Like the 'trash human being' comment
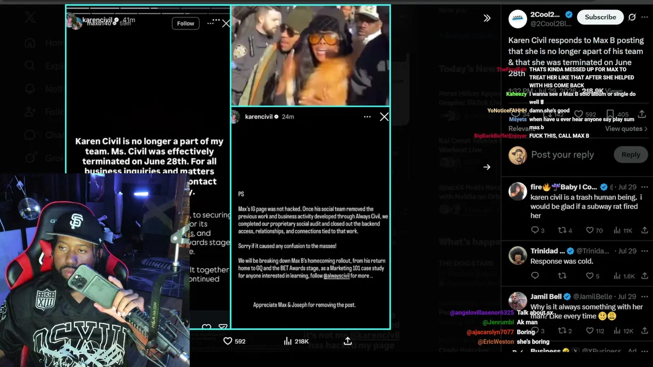Viewport: 653px width, 367px height. click(x=590, y=230)
